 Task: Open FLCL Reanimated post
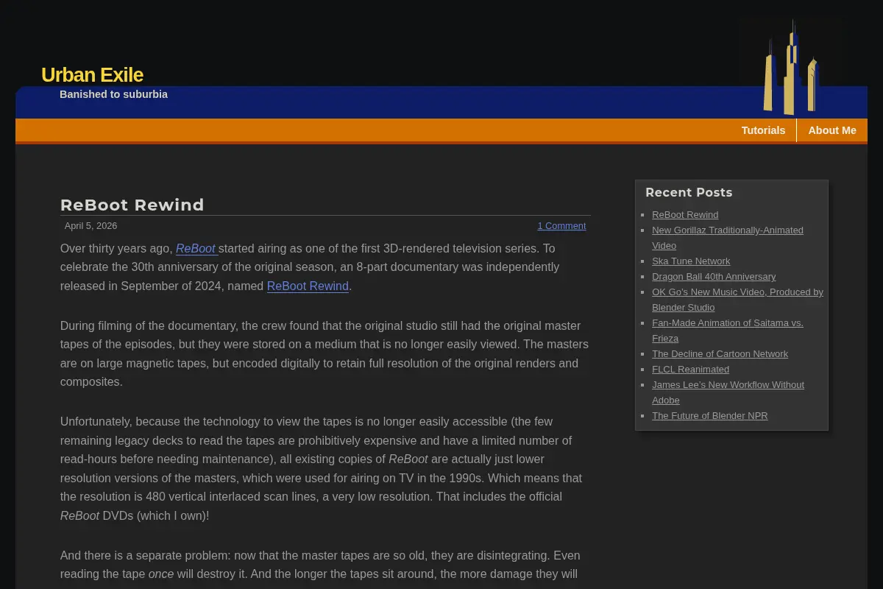click(x=690, y=370)
